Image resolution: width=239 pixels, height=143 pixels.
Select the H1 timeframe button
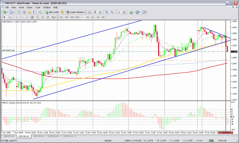[82, 17]
